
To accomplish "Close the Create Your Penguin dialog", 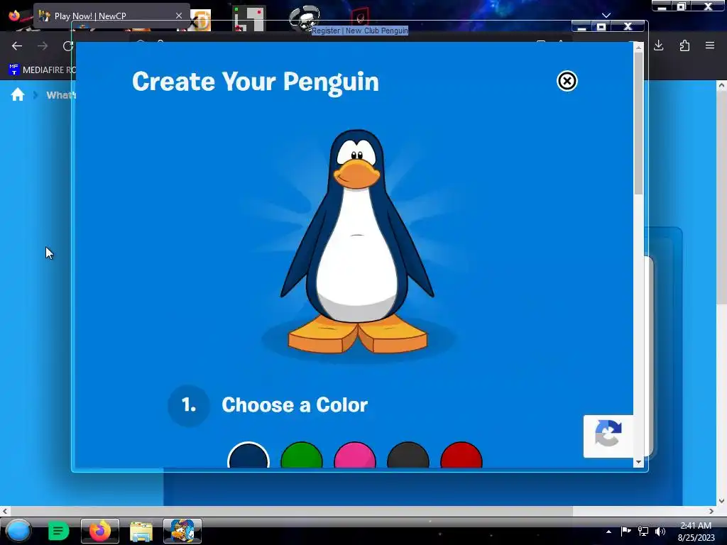I will point(567,81).
